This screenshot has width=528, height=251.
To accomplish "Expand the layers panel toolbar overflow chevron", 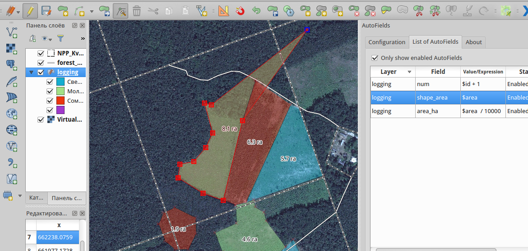I will [x=83, y=39].
